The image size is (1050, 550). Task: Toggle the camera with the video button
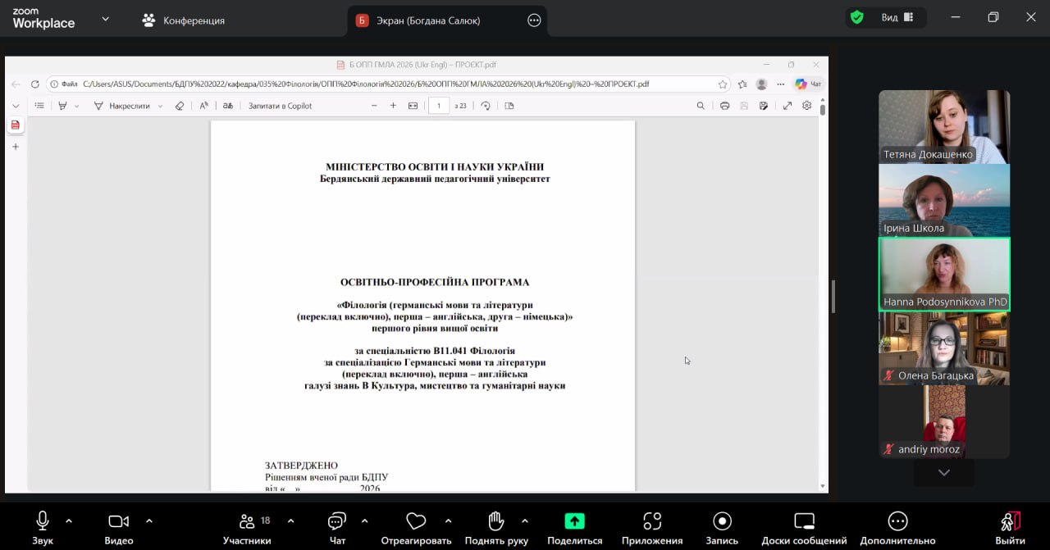click(x=119, y=521)
